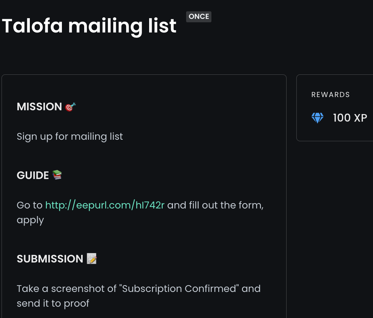Click the ONCE badge

pyautogui.click(x=199, y=17)
